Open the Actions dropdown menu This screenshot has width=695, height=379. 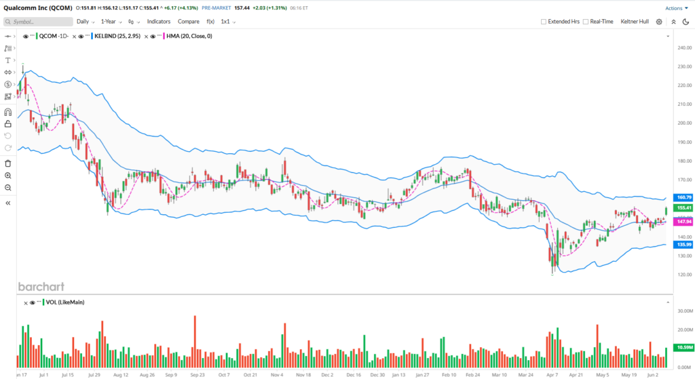[x=676, y=8]
